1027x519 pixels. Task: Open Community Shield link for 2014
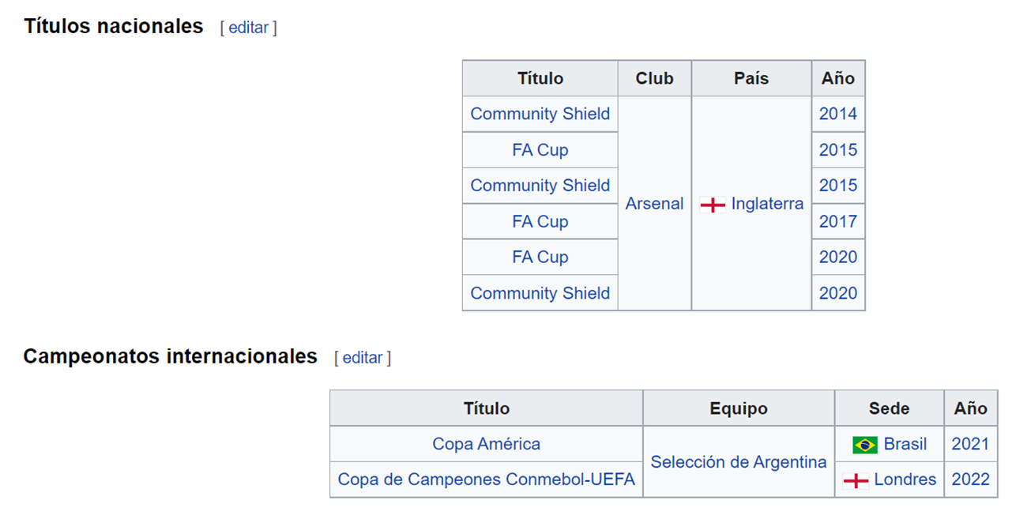click(x=540, y=114)
